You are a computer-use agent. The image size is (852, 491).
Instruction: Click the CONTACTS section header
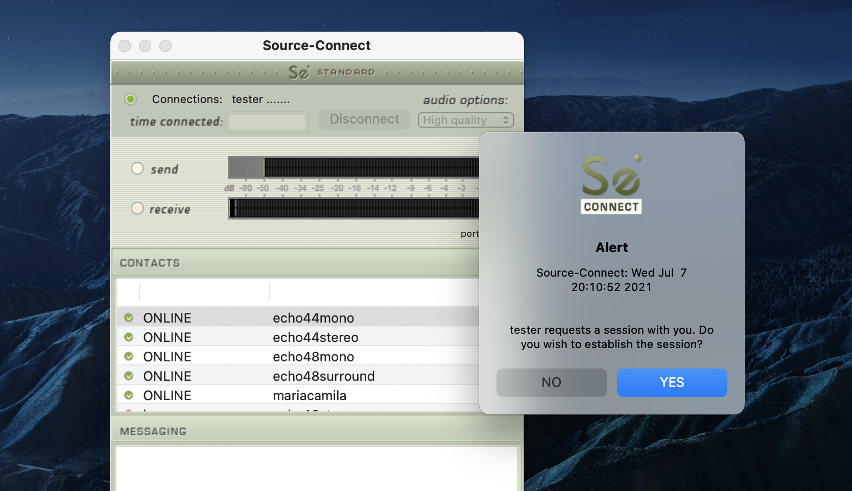[x=150, y=263]
